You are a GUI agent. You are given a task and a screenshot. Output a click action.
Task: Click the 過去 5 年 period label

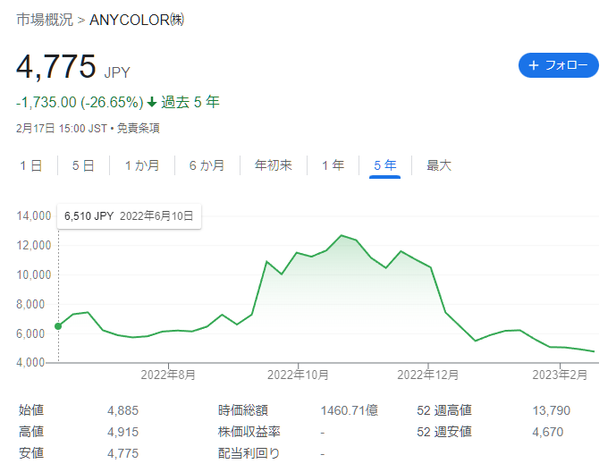pyautogui.click(x=190, y=102)
